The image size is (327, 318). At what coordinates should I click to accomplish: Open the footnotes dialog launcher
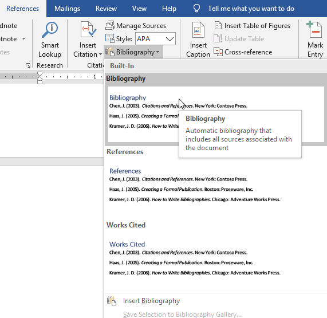click(x=28, y=65)
